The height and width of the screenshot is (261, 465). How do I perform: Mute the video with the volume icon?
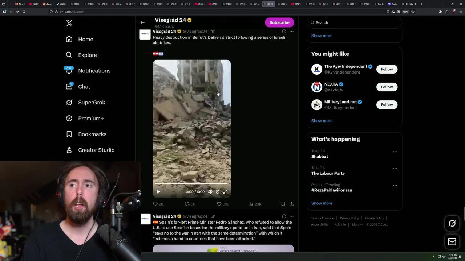[x=210, y=192]
